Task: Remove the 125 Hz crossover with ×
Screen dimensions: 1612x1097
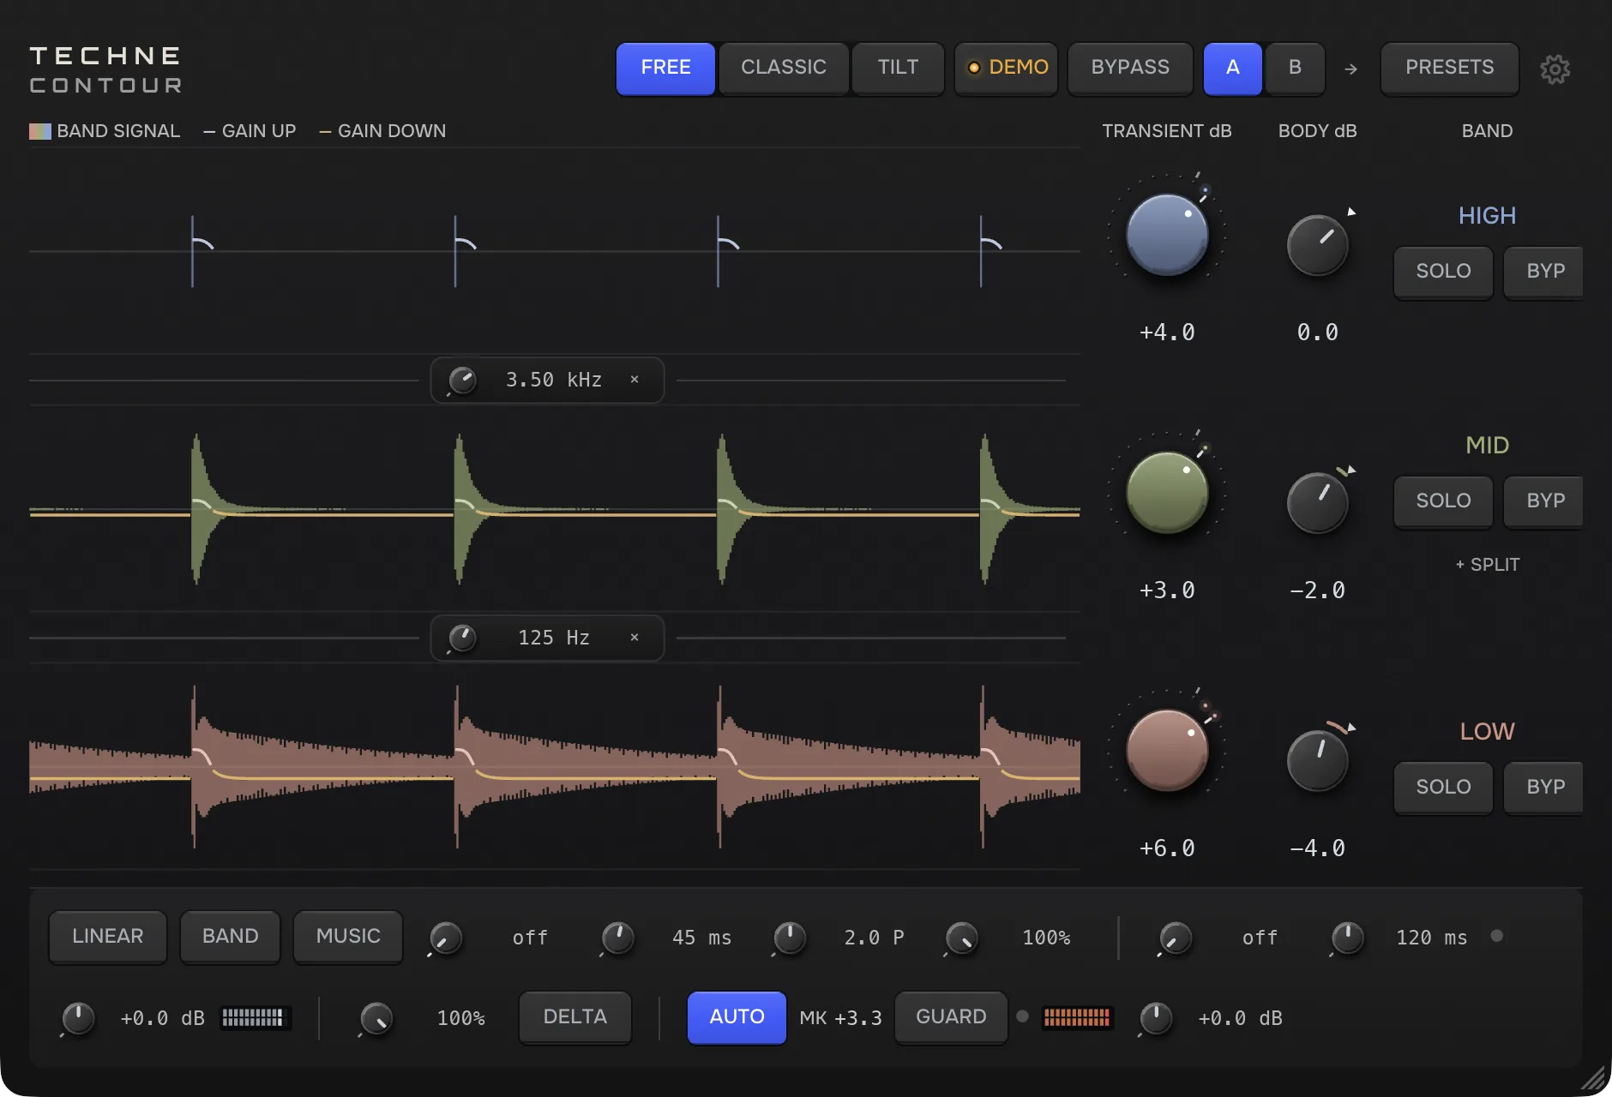Action: point(635,638)
